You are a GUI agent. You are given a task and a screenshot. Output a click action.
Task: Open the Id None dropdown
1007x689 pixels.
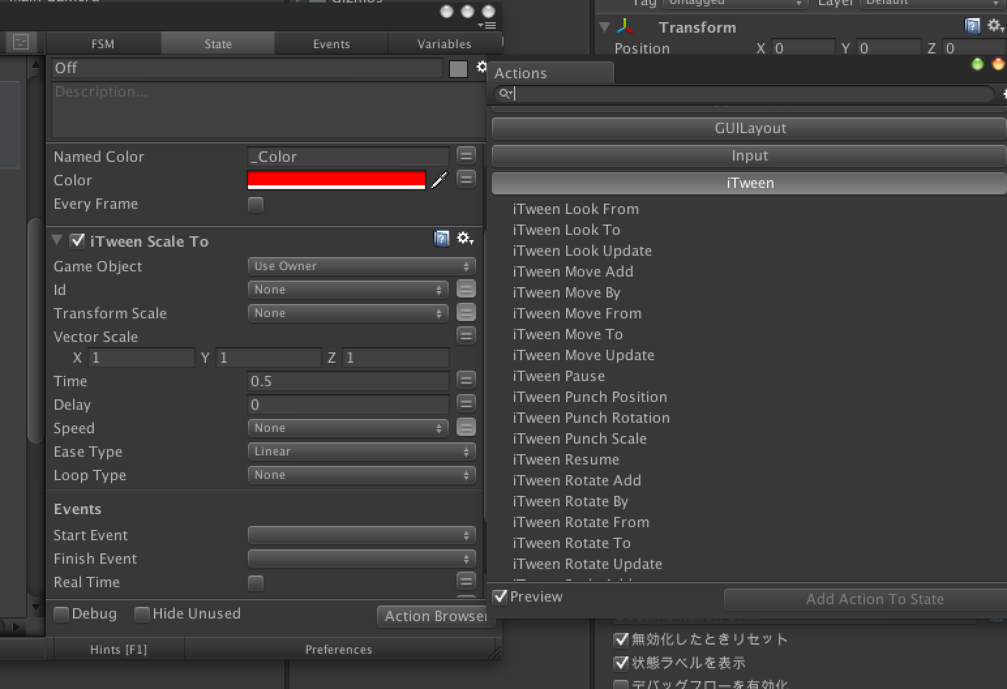(x=348, y=290)
